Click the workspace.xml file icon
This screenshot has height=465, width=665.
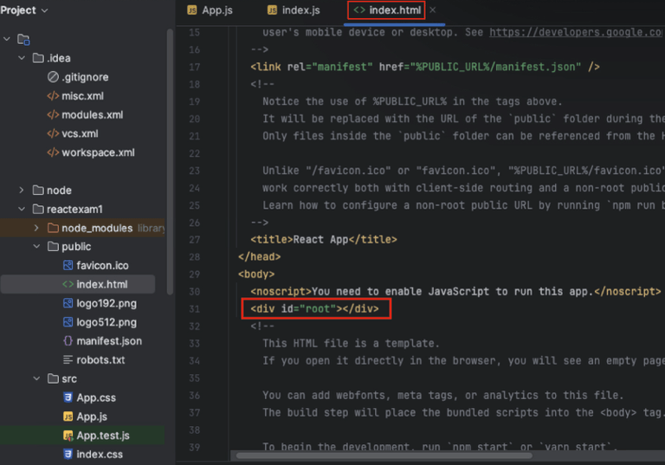(x=53, y=152)
